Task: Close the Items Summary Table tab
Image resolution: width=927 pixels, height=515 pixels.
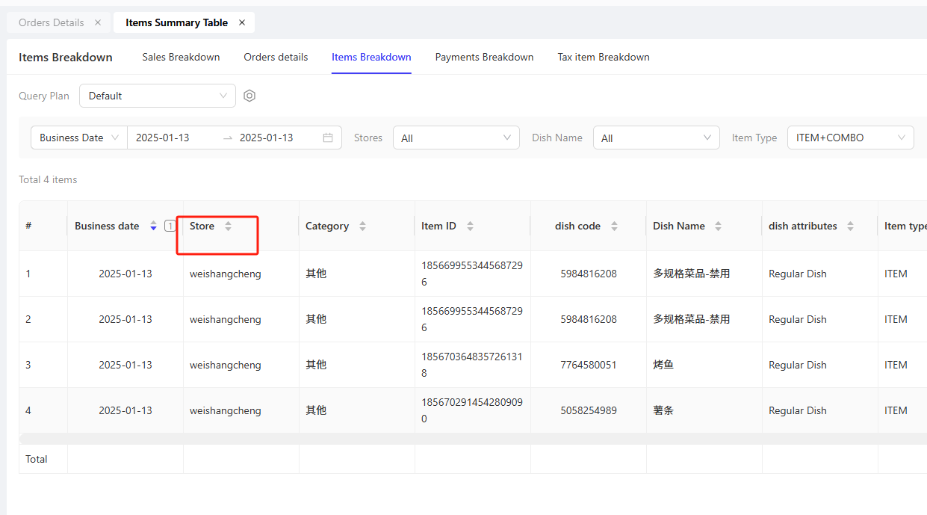Action: coord(242,22)
